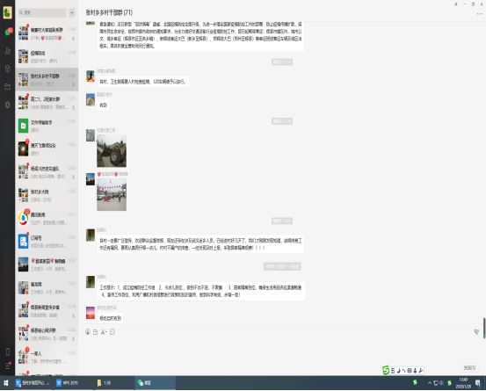Click the send file folder icon

click(96, 332)
